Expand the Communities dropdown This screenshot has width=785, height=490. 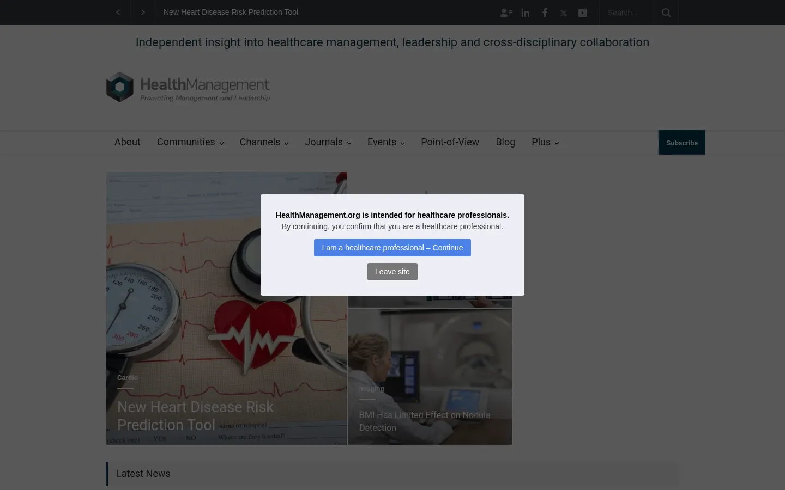coord(190,142)
